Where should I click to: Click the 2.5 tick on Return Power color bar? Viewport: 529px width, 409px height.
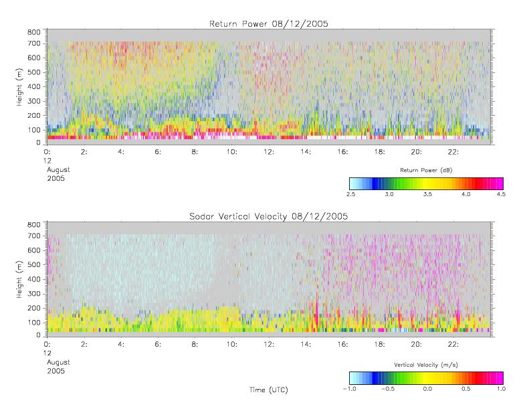350,194
